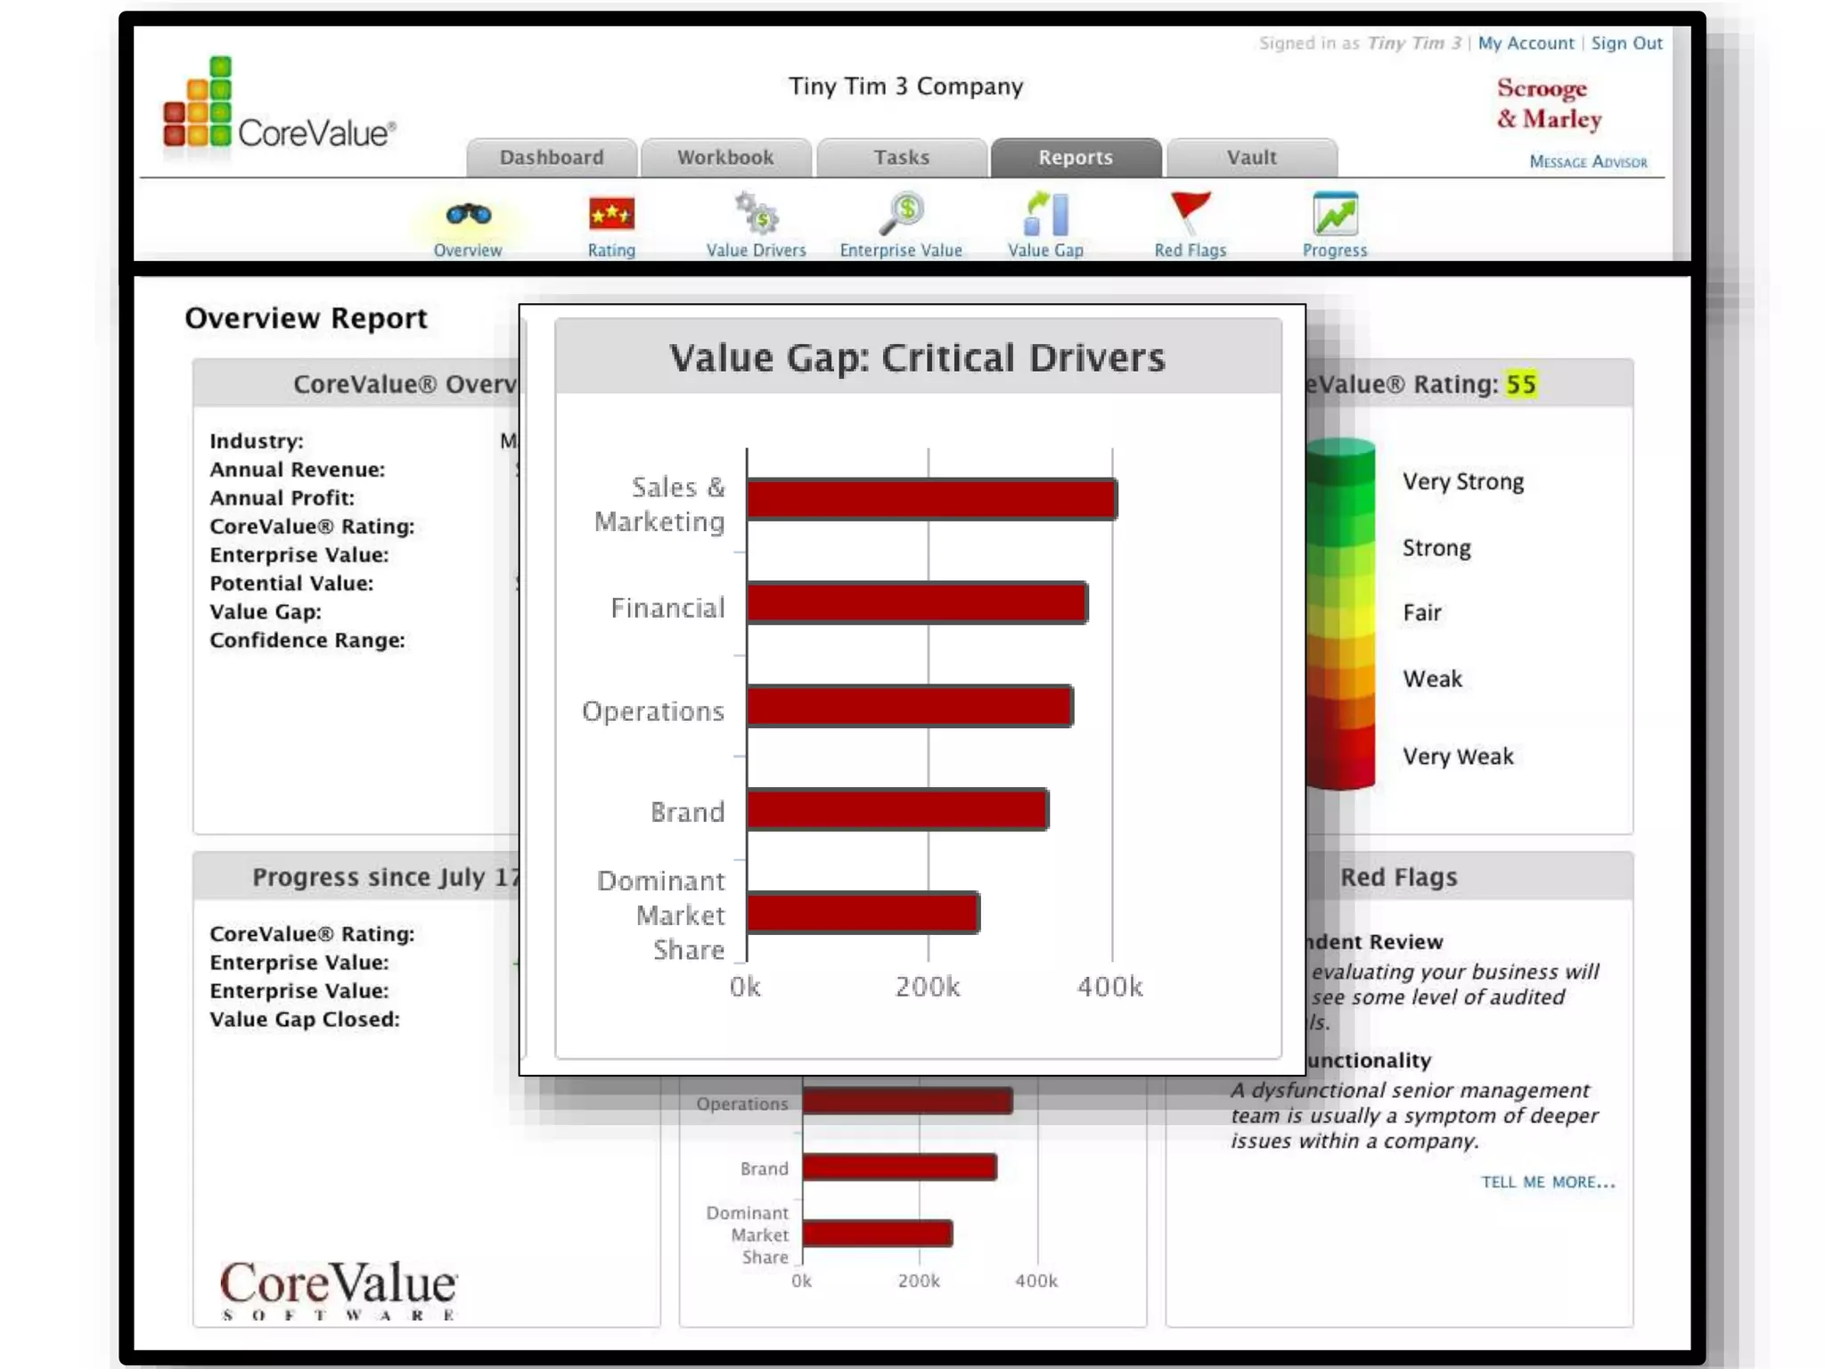The height and width of the screenshot is (1369, 1825).
Task: Go to the Tasks tab
Action: 901,158
